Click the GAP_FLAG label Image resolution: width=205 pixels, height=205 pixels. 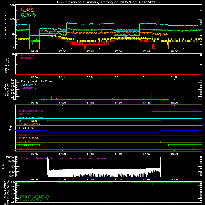pyautogui.click(x=25, y=114)
